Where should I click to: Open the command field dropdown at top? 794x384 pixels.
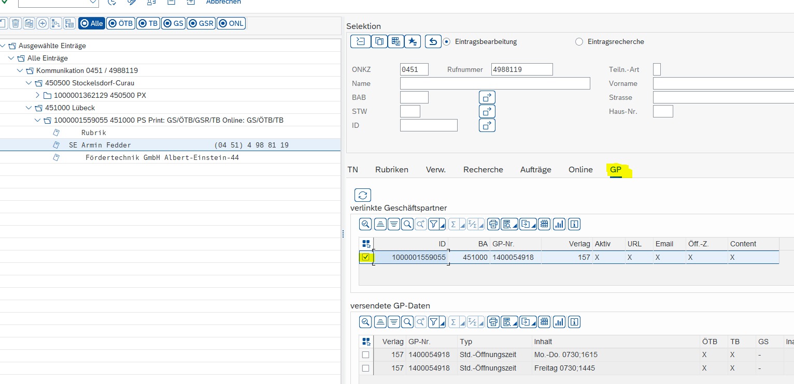[x=93, y=2]
